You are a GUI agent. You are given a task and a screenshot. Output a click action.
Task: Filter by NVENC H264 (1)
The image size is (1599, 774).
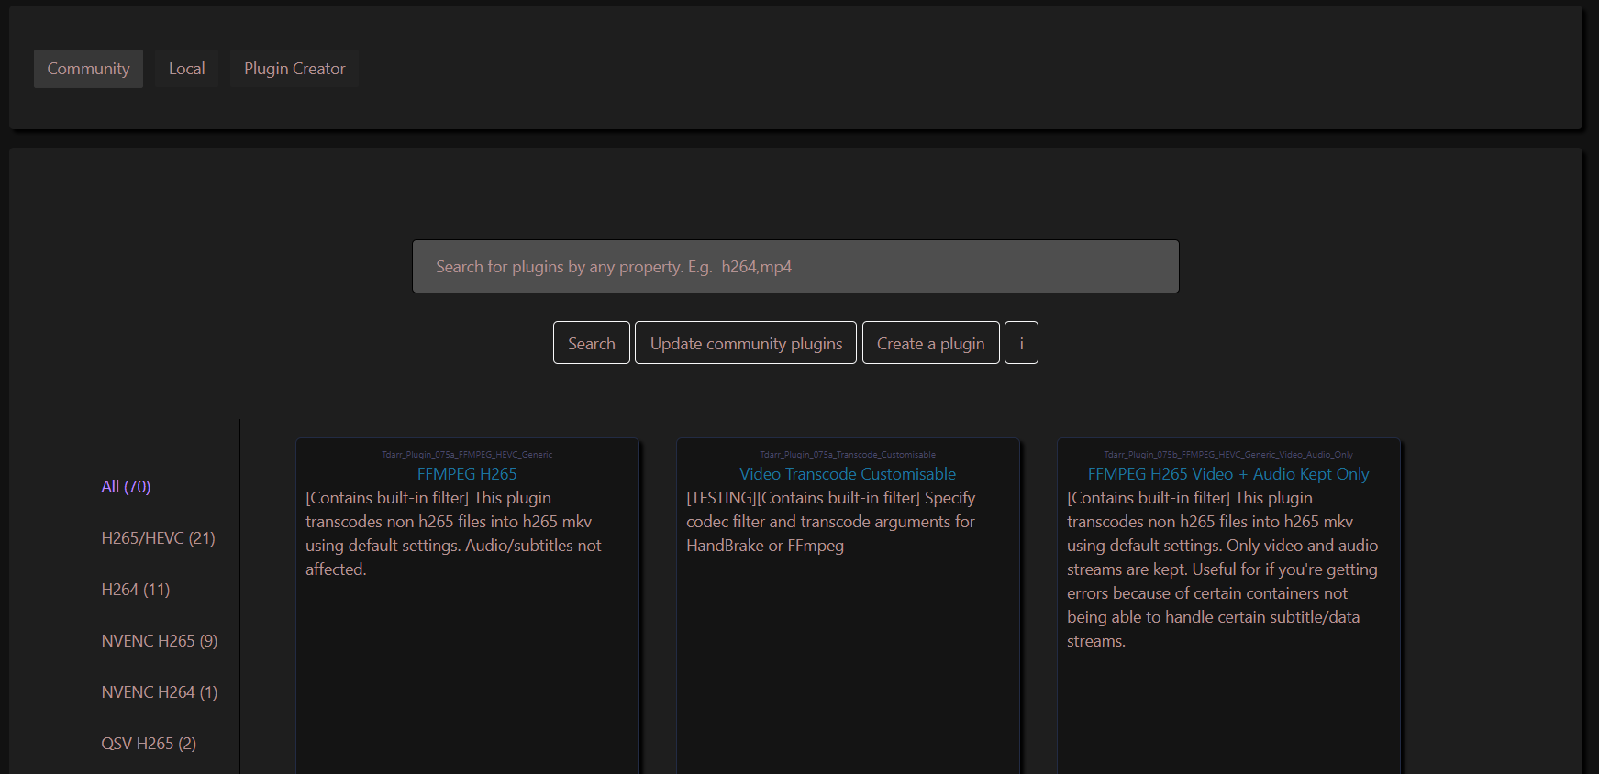click(x=160, y=692)
